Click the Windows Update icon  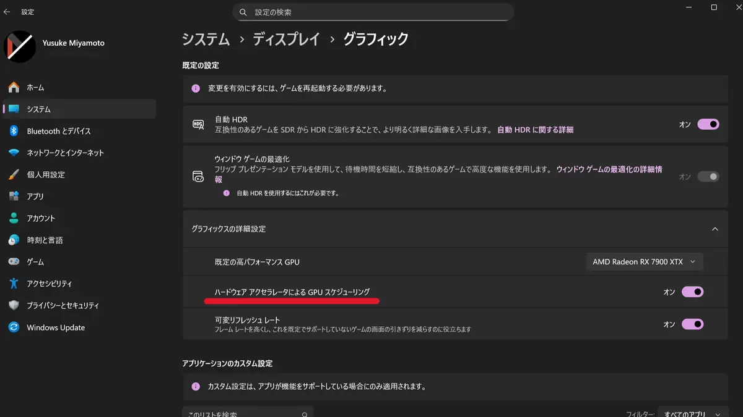pos(14,327)
